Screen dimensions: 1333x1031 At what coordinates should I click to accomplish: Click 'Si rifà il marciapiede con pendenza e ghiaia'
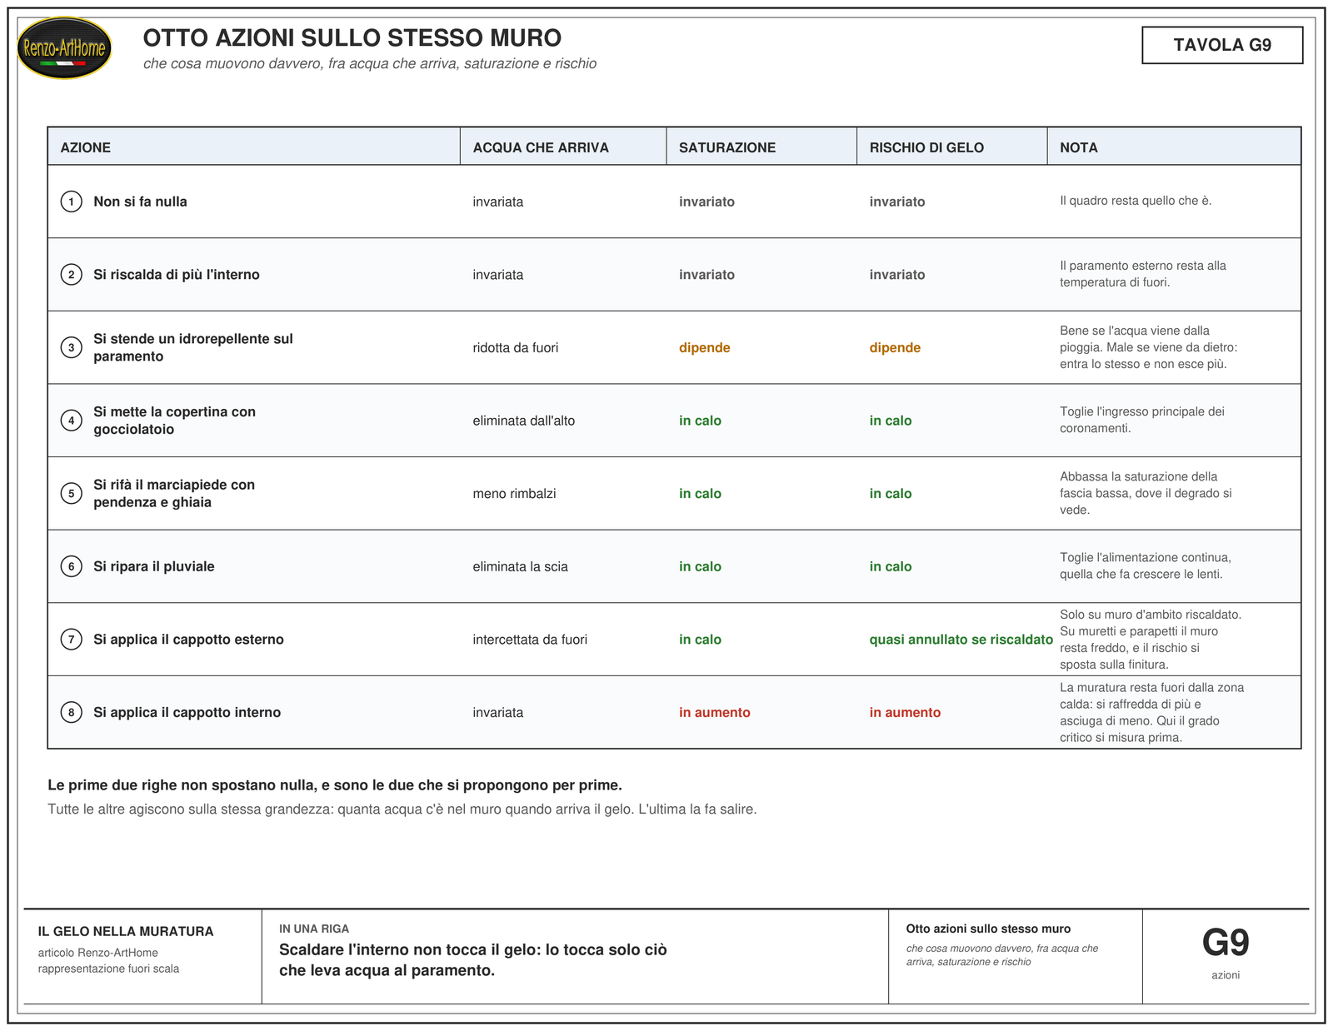[174, 494]
